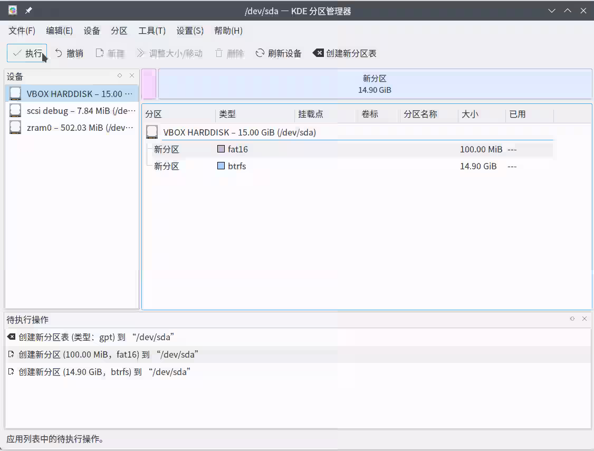Open the 设置 menu
This screenshot has width=594, height=451.
189,31
